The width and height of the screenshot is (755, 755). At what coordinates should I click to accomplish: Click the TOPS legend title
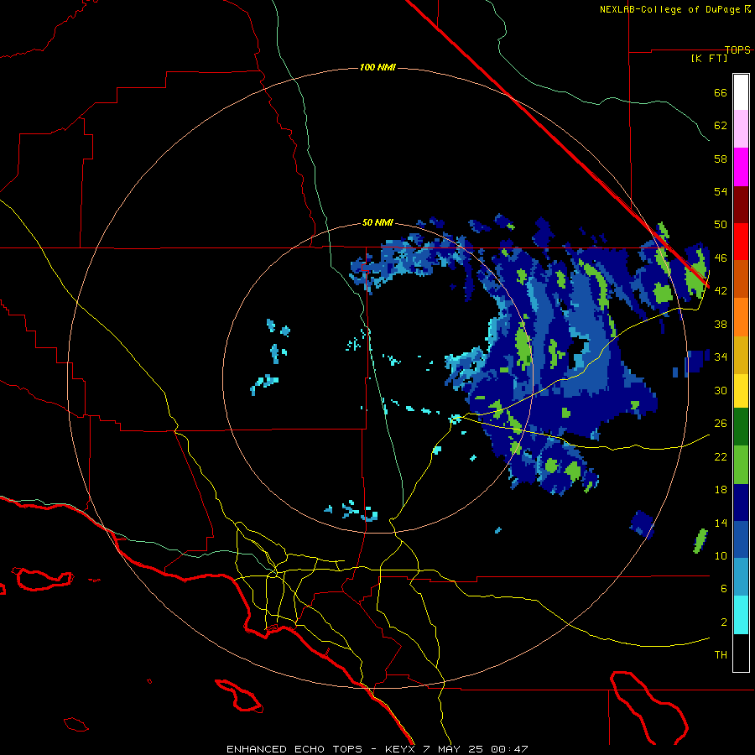(x=737, y=49)
